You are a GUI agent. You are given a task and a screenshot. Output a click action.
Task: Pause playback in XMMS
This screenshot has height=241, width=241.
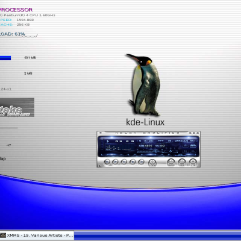click(124, 161)
